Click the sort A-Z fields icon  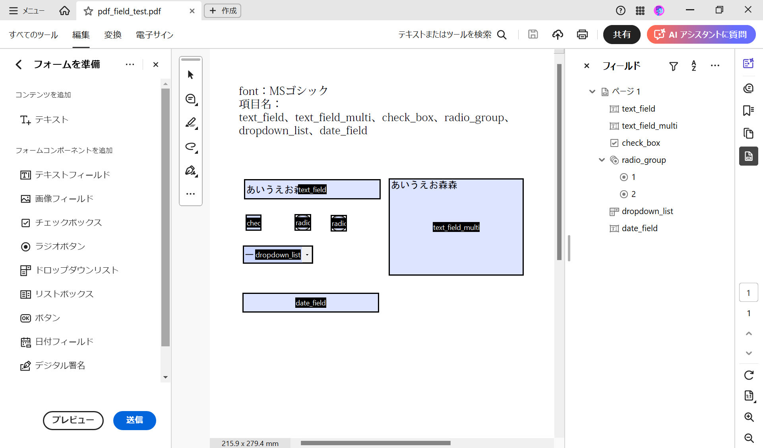click(694, 66)
